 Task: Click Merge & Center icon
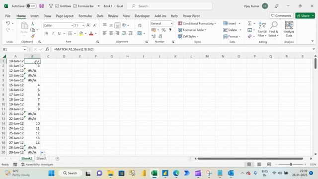(x=140, y=33)
